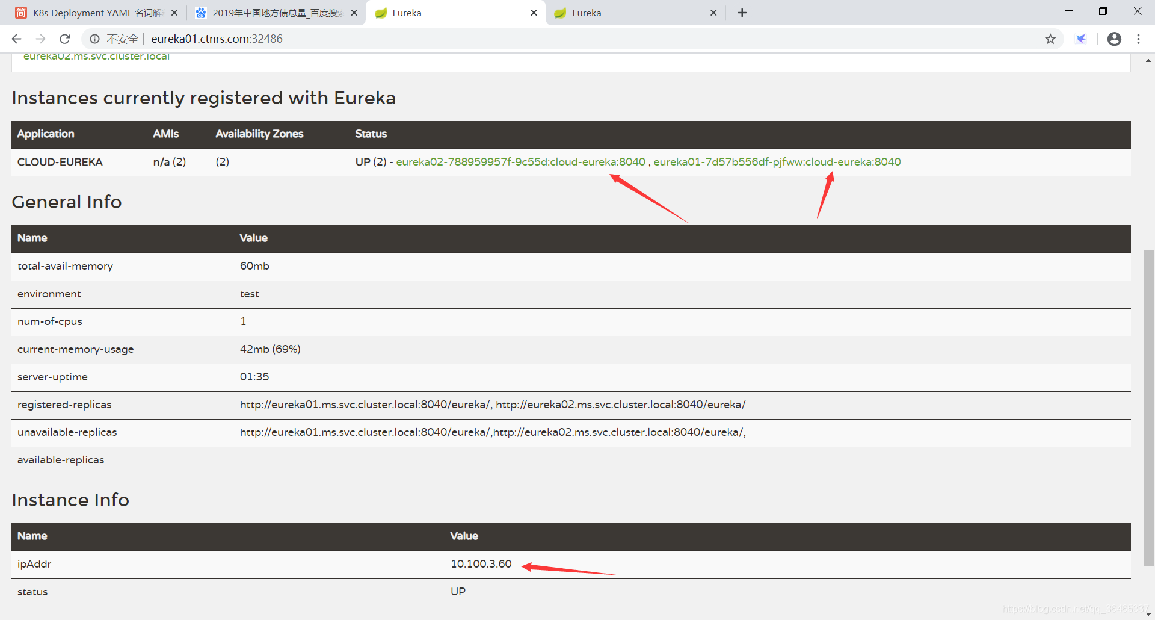
Task: Click the Availability Zones column header
Action: click(x=259, y=134)
